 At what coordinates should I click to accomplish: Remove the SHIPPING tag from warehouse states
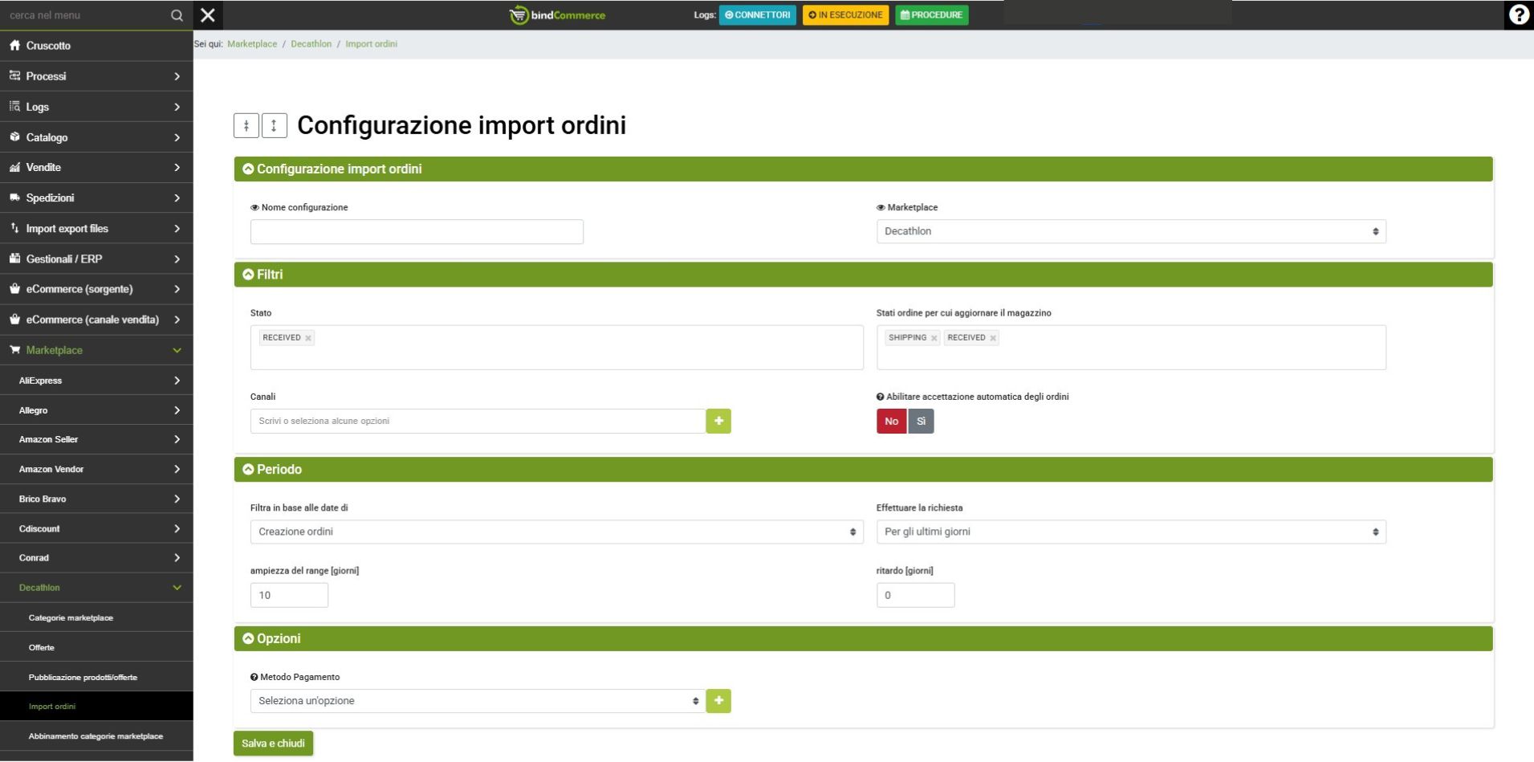934,339
